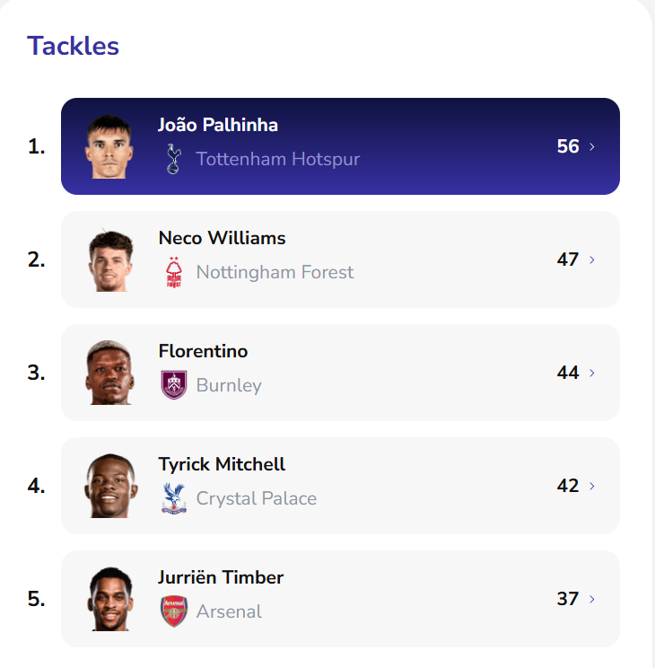Viewport: 655px width, 668px height.
Task: Click the chevron next to Timber's 37
Action: click(x=592, y=599)
